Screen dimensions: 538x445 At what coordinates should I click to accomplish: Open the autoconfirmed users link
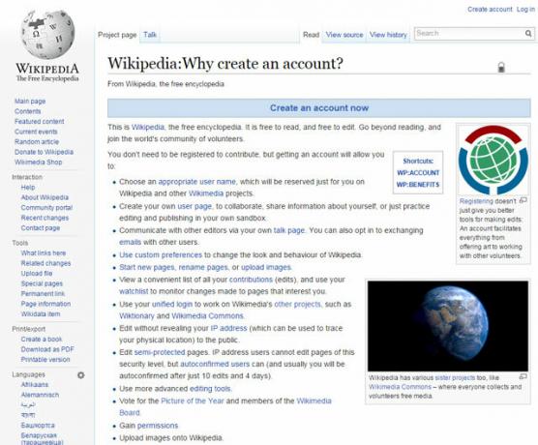click(x=215, y=364)
